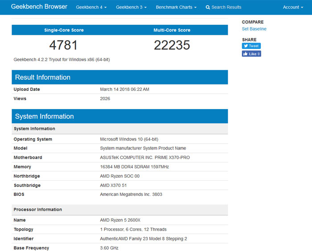Open the Geekbench 3 dropdown menu
The image size is (312, 251).
(x=131, y=8)
